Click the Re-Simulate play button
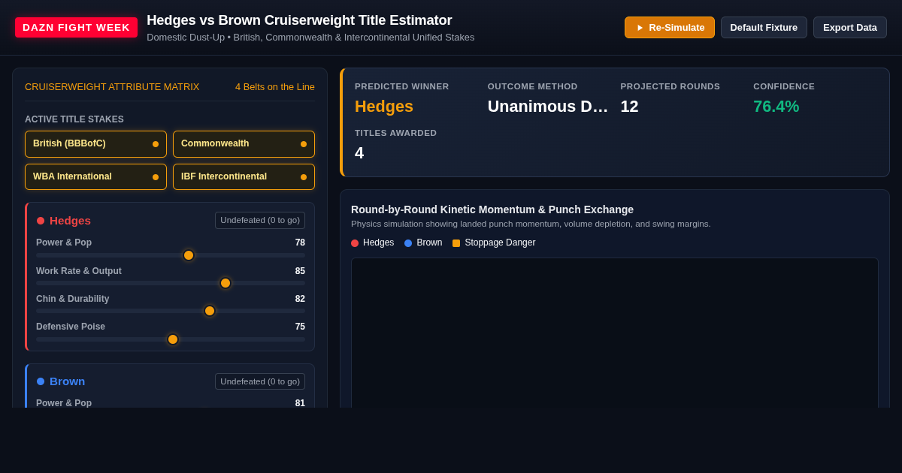Screen dimensions: 902x473 669,28
